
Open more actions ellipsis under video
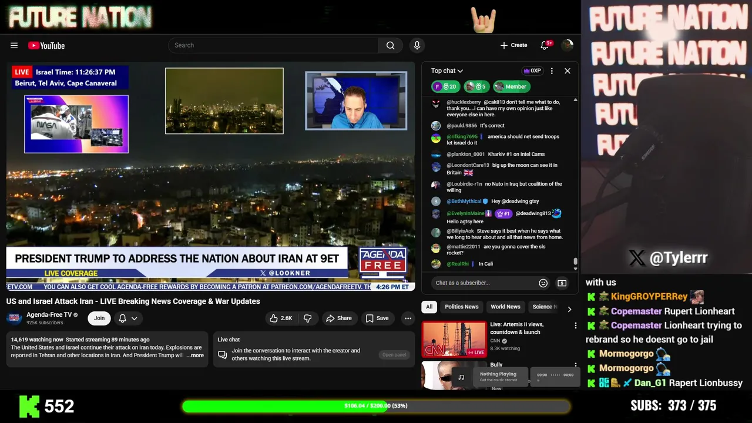408,318
